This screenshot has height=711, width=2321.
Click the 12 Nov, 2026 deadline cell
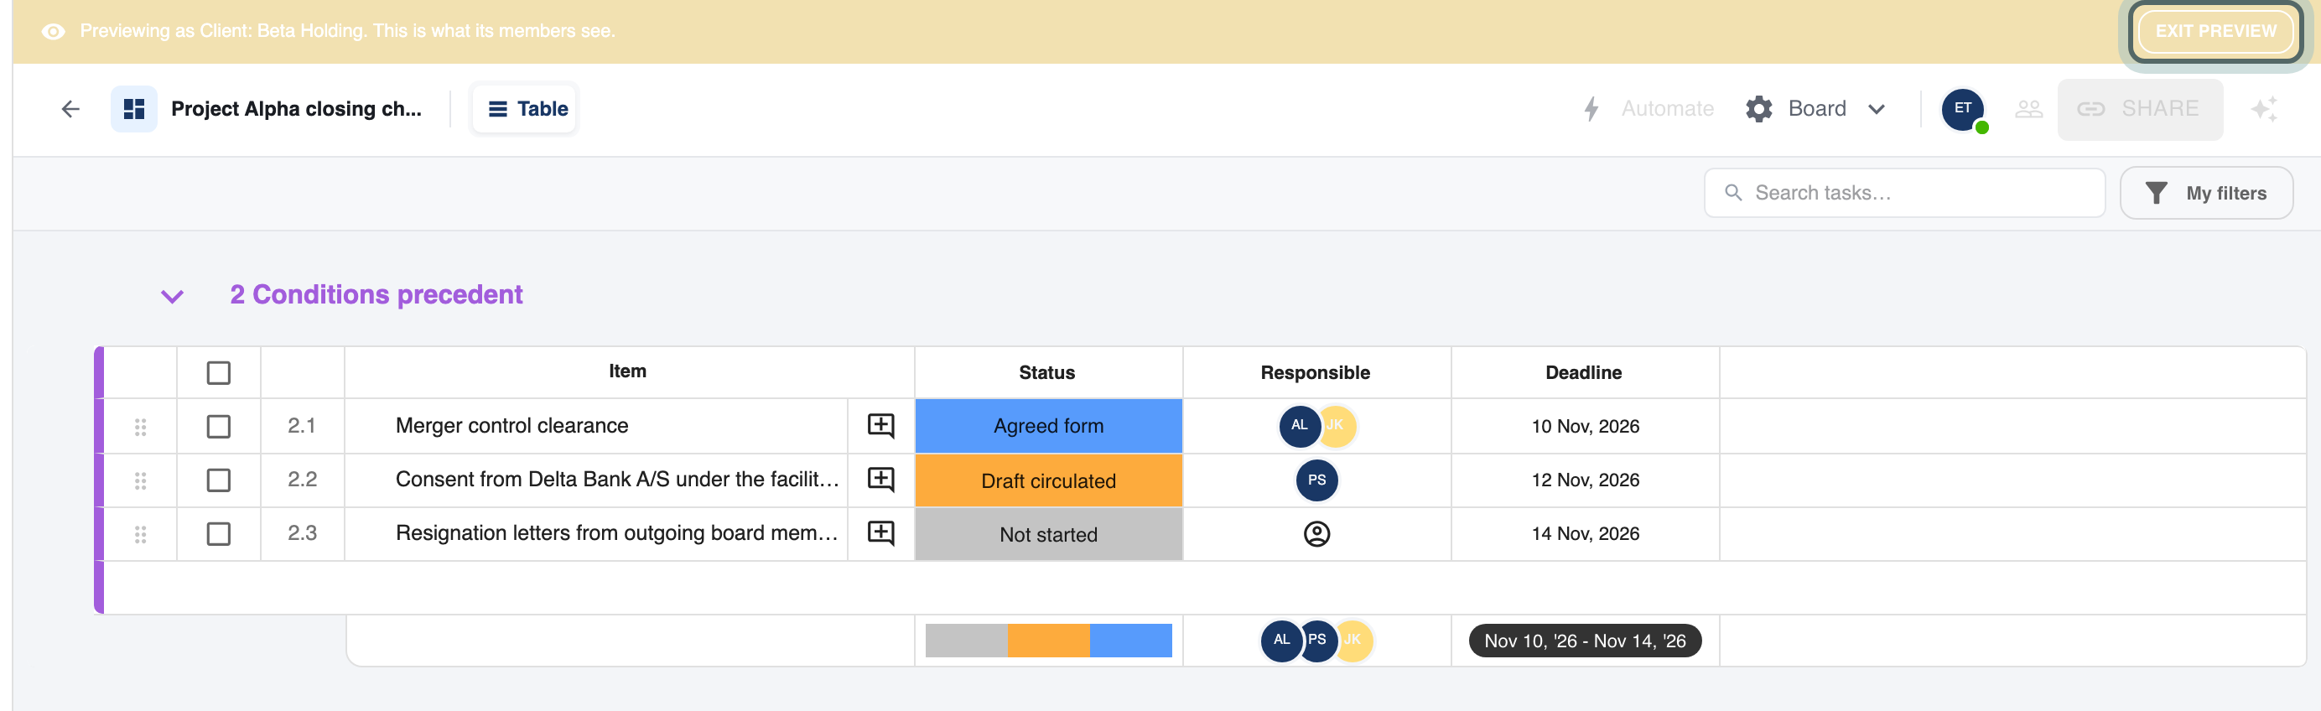1585,480
